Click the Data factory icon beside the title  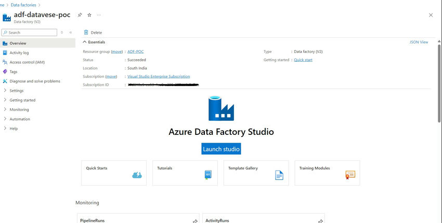(6, 18)
